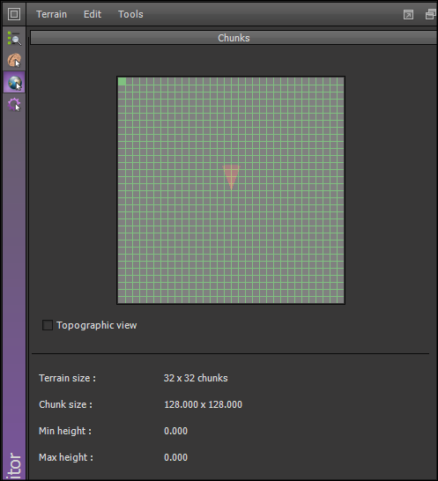Select the highlighted top-left chunk cell
Viewport: 438px width, 481px height.
pos(122,81)
